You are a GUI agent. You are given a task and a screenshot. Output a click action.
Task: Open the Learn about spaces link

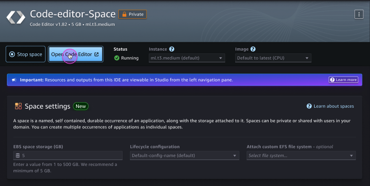point(333,106)
